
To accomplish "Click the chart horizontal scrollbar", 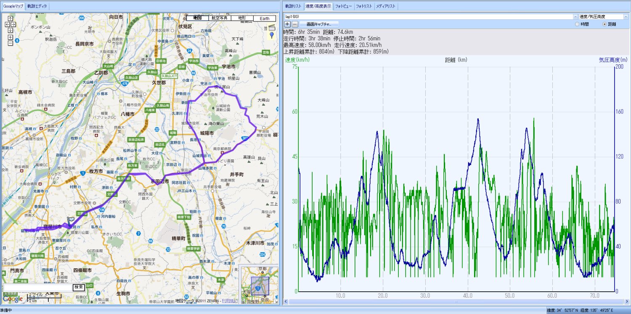I will click(456, 301).
